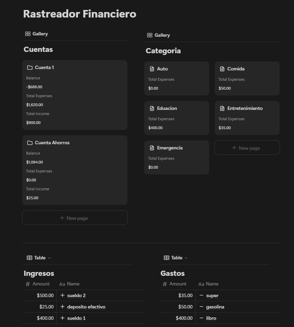Add a New page in Categoria gallery
Viewport: 294px width, 327px height.
click(247, 148)
